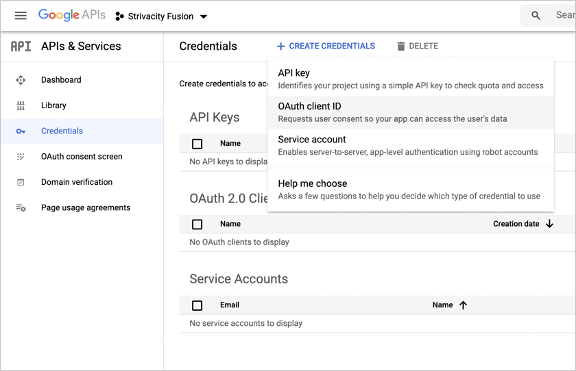Click the Domain verification icon

coord(21,182)
